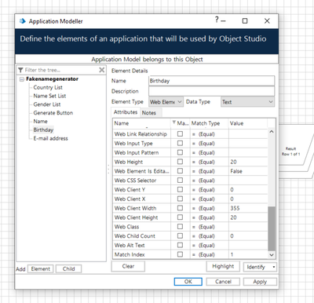Open Match Type dropdown for Match Index

point(209,254)
